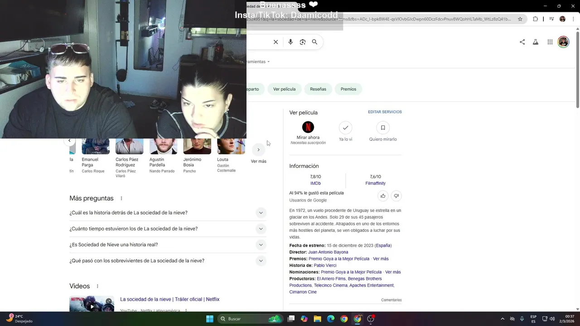Open director Juan Antonio Bayona link
Viewport: 580px width, 326px height.
coord(328,252)
